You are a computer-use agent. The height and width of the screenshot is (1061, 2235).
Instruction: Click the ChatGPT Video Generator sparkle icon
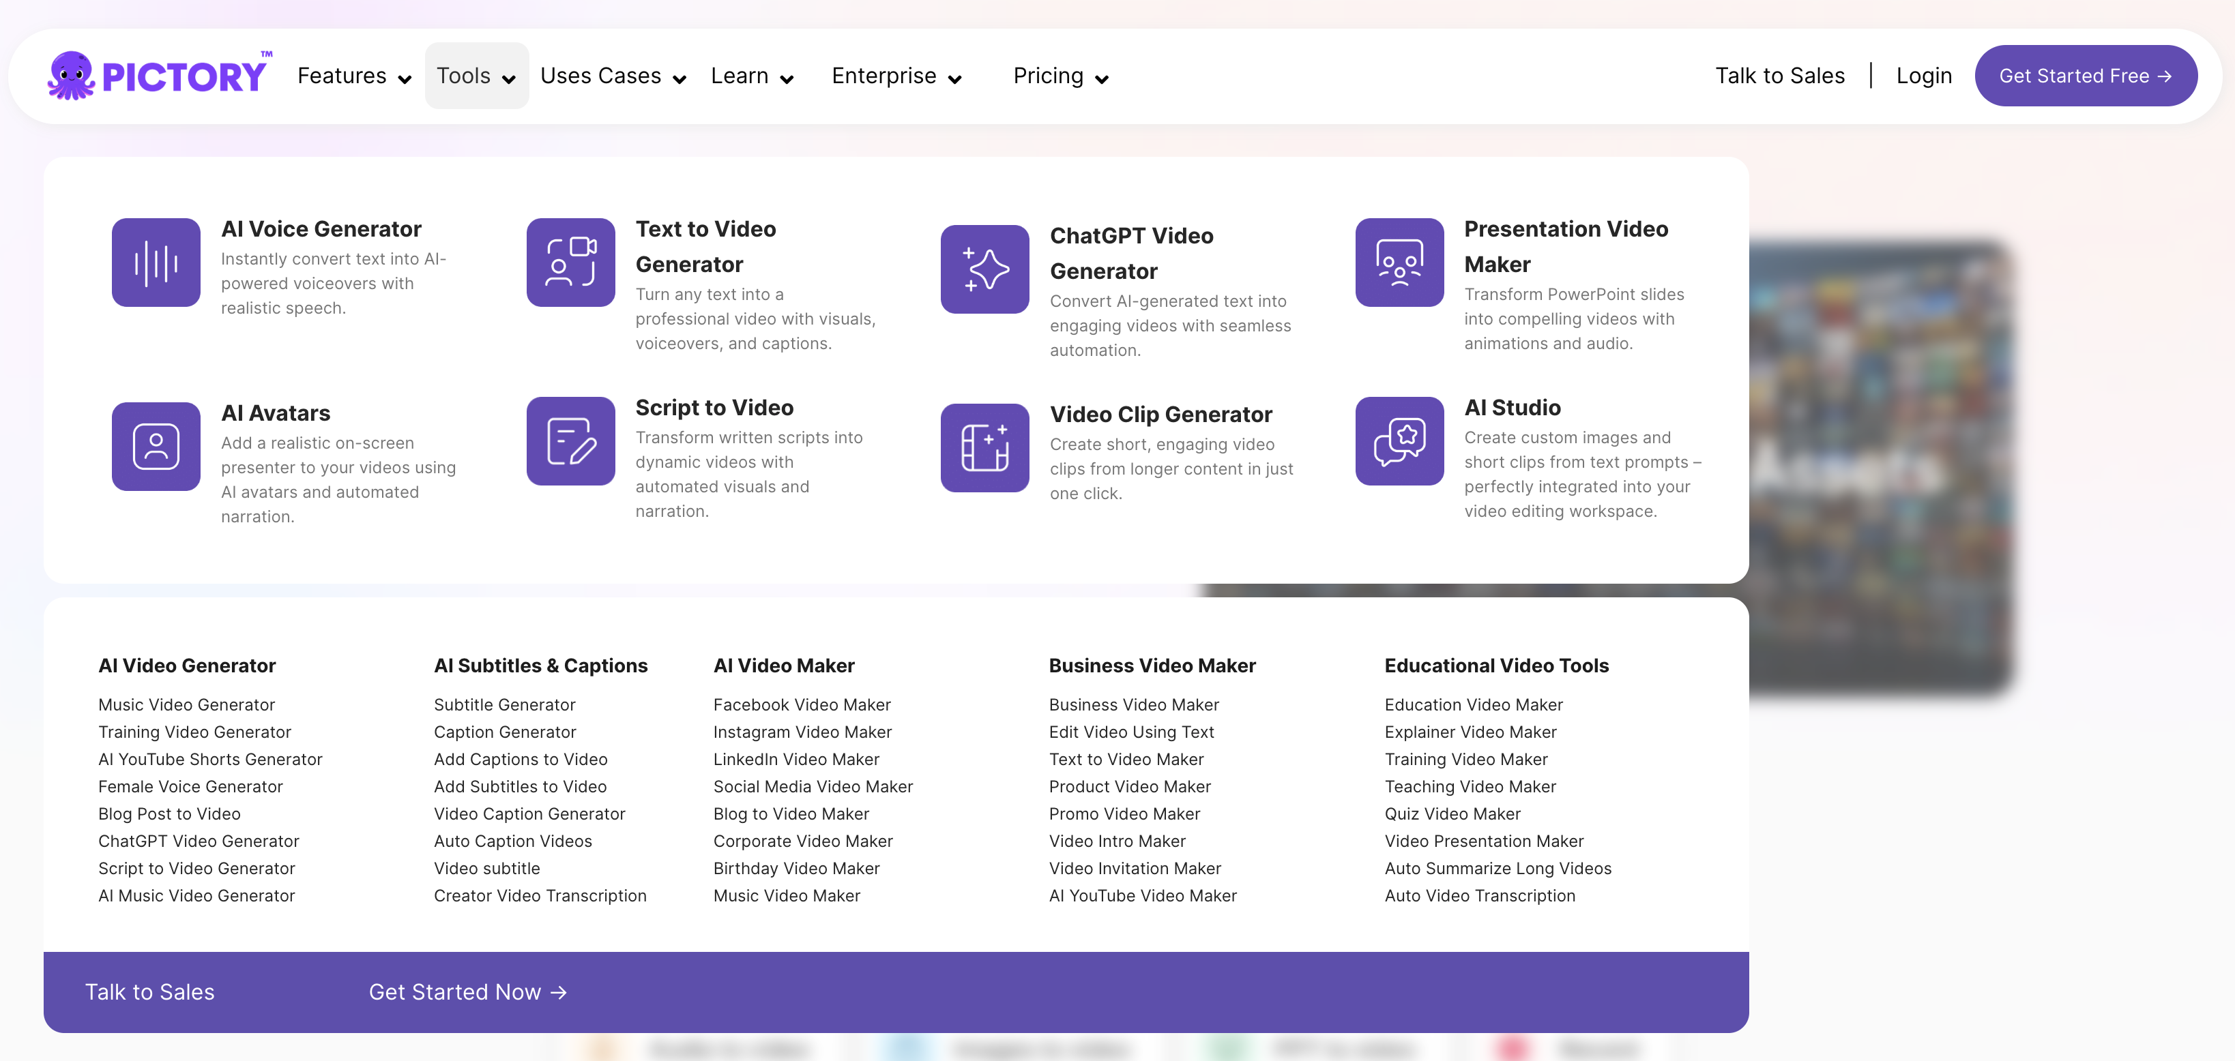(984, 269)
